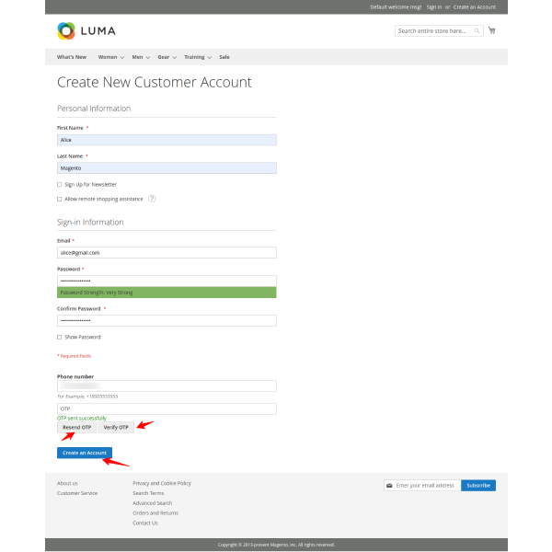This screenshot has width=552, height=552.
Task: Click the Luma logo icon
Action: (x=66, y=30)
